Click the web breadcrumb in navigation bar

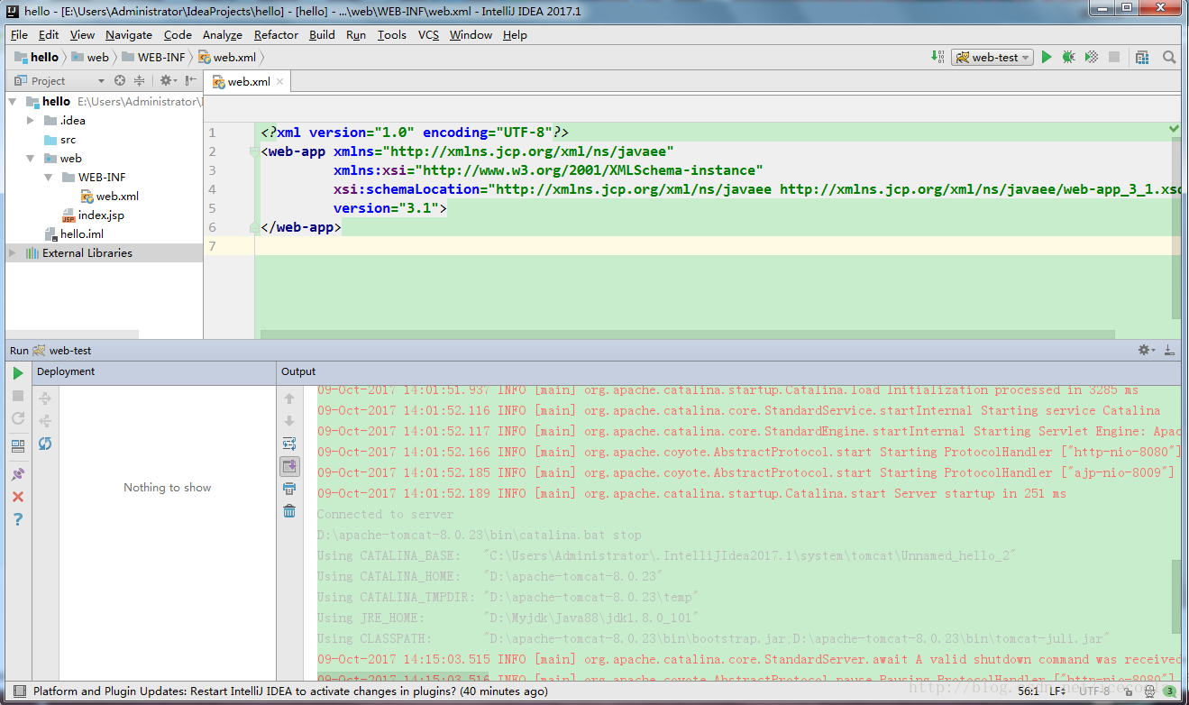pos(90,57)
